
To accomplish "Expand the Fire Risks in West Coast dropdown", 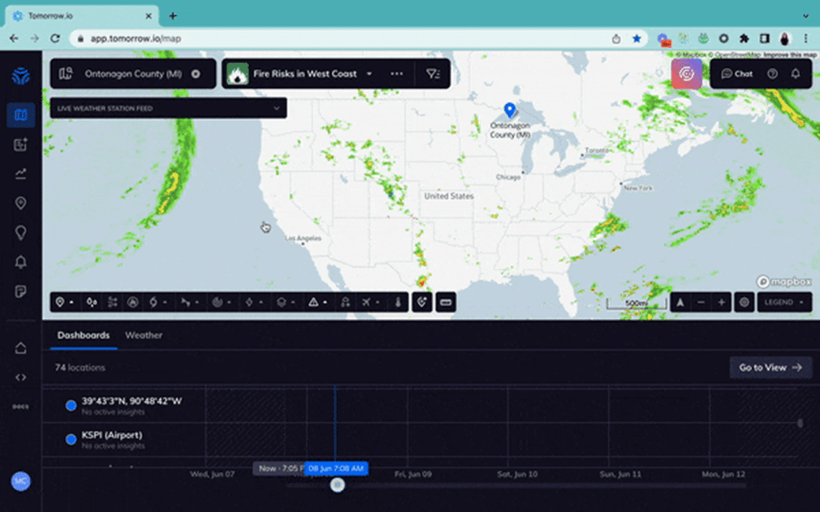I will point(369,74).
